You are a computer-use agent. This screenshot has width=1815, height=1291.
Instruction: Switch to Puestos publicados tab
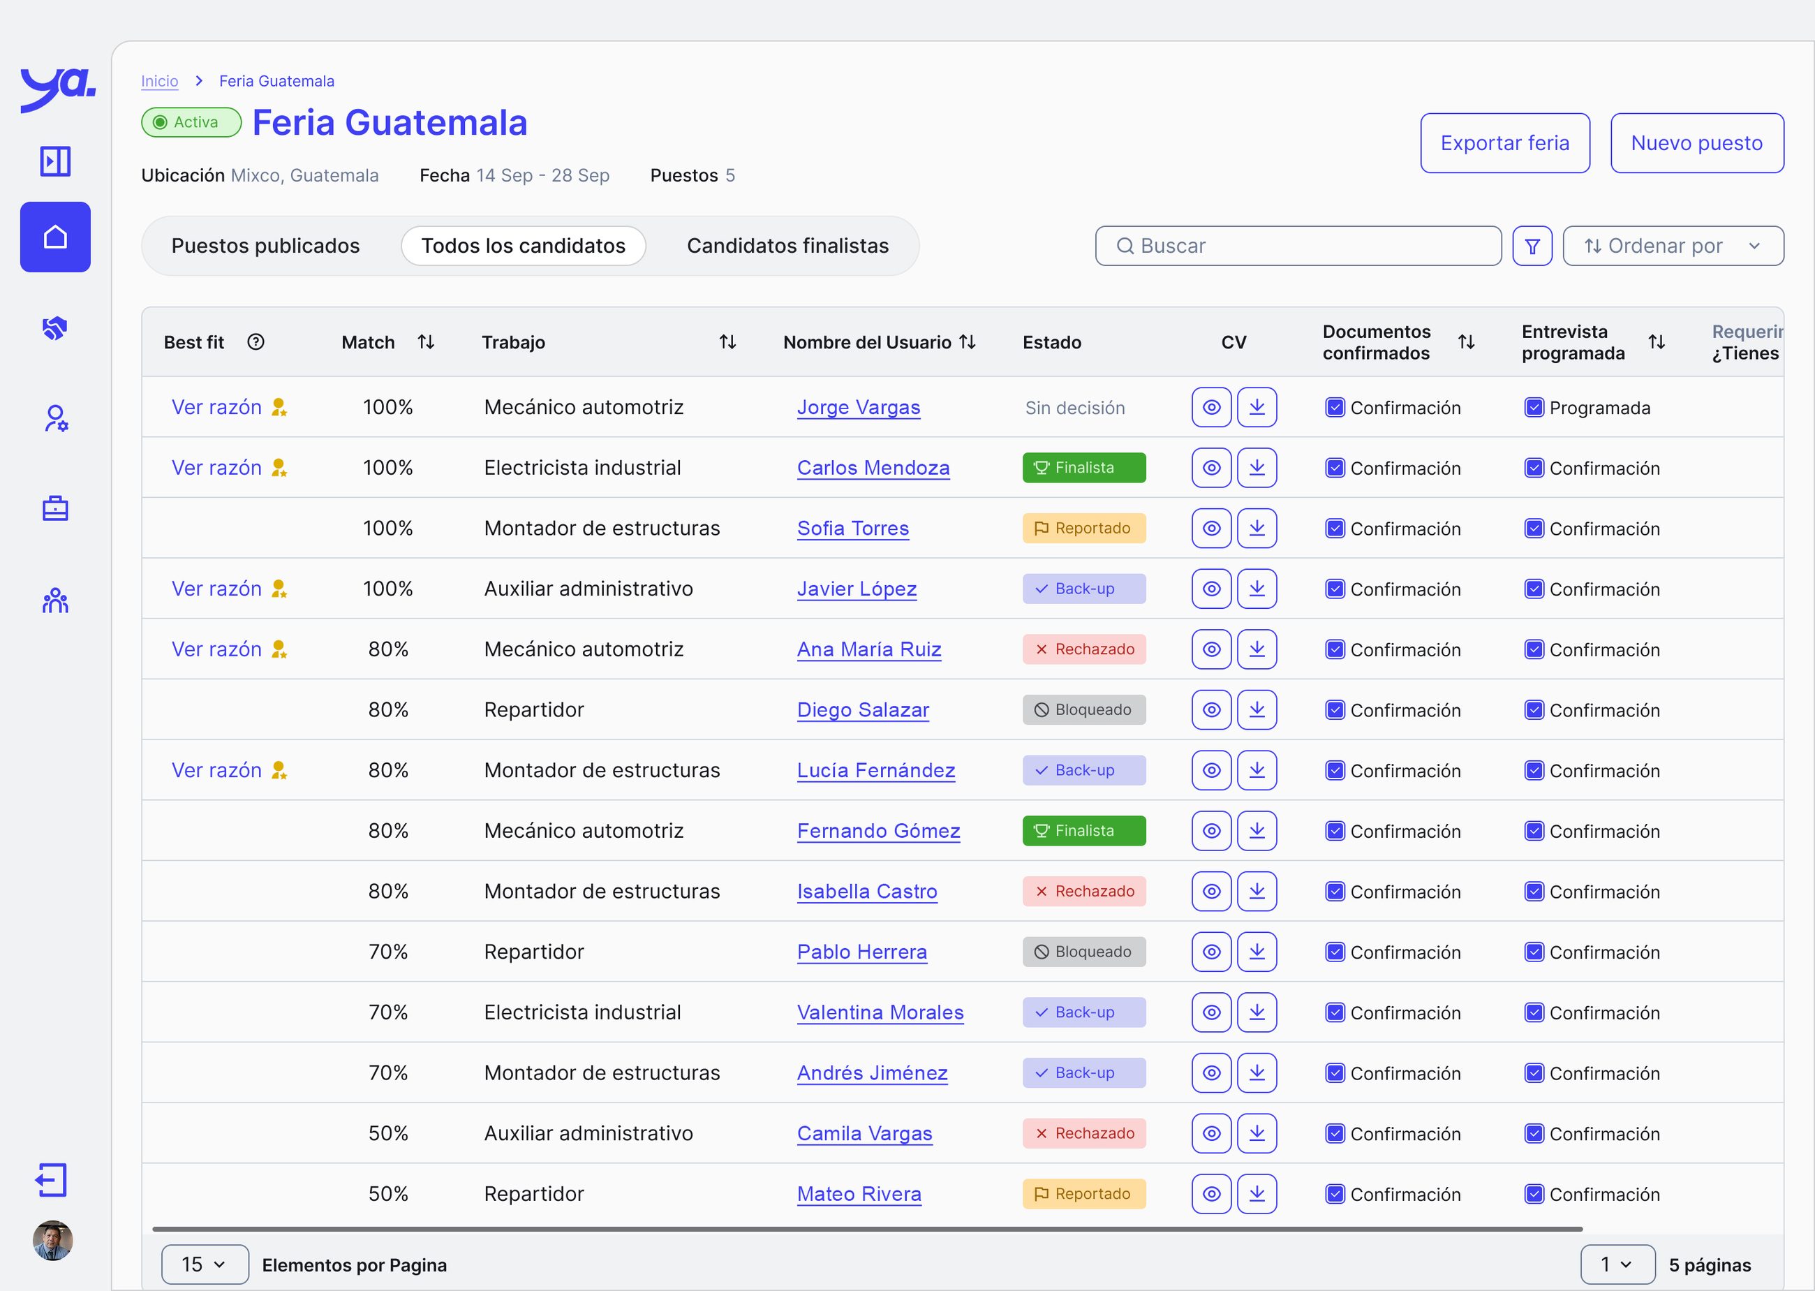point(265,246)
